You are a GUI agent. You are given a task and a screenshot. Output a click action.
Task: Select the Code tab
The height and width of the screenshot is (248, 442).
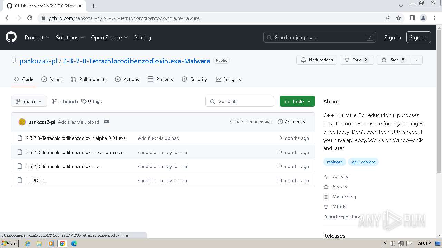(x=23, y=79)
